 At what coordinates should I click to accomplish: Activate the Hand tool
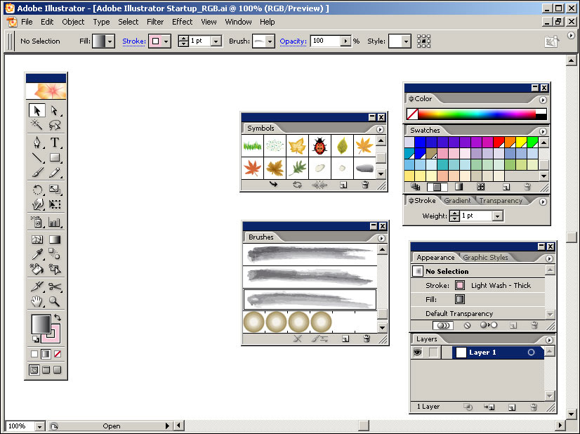(x=37, y=301)
